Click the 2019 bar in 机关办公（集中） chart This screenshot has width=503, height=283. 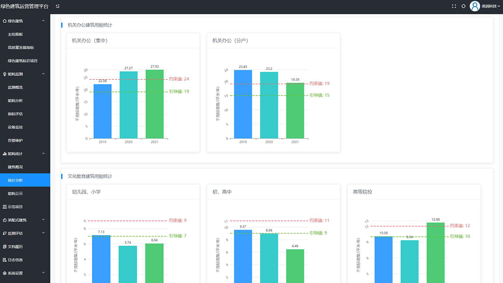click(102, 112)
